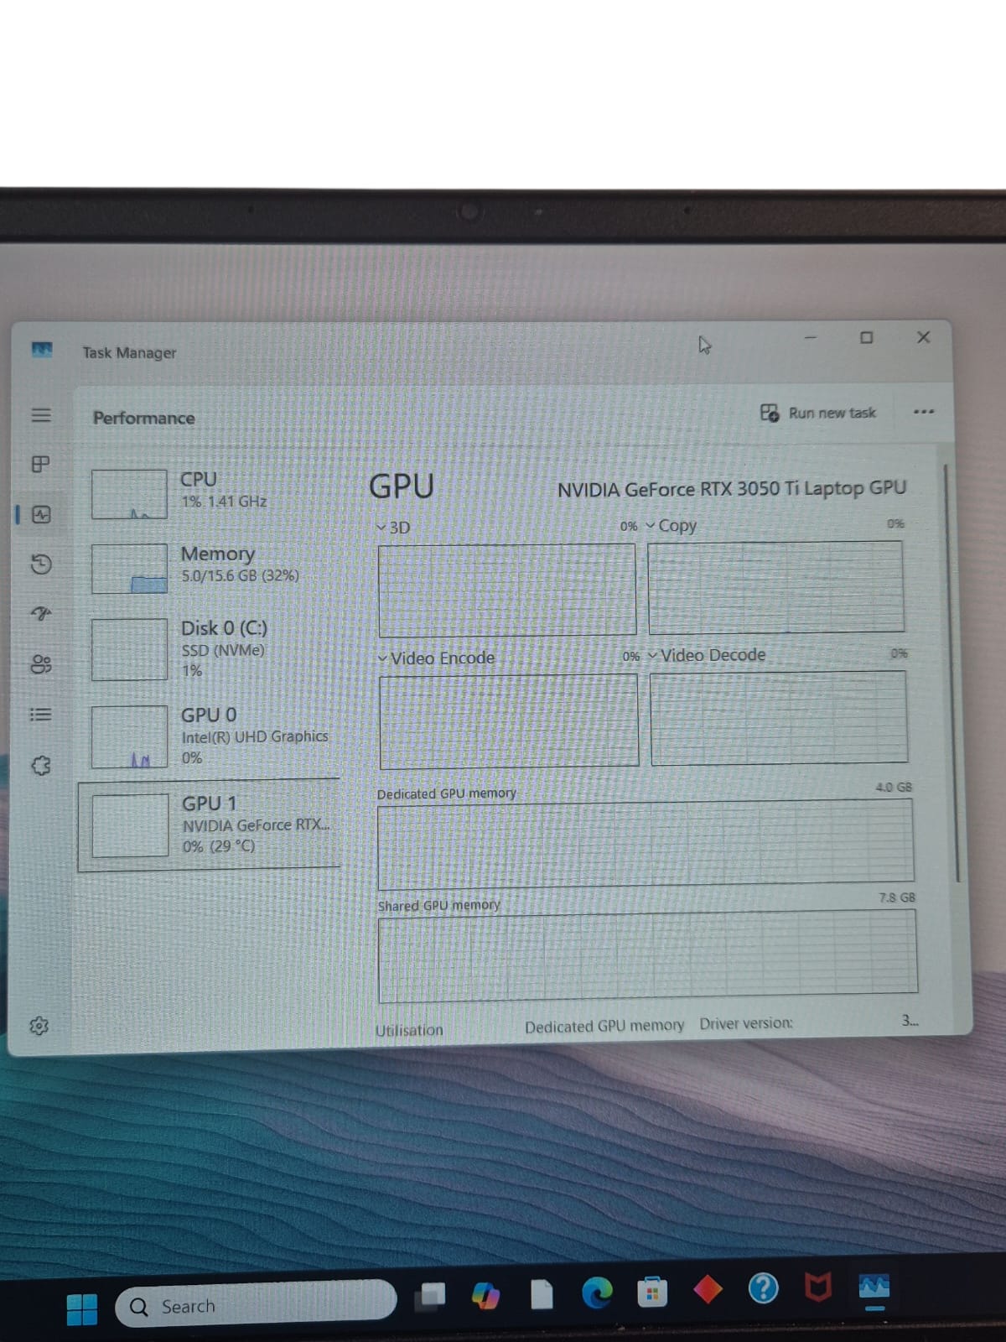This screenshot has height=1342, width=1006.
Task: Select the Performance page icon in sidebar
Action: pyautogui.click(x=41, y=514)
